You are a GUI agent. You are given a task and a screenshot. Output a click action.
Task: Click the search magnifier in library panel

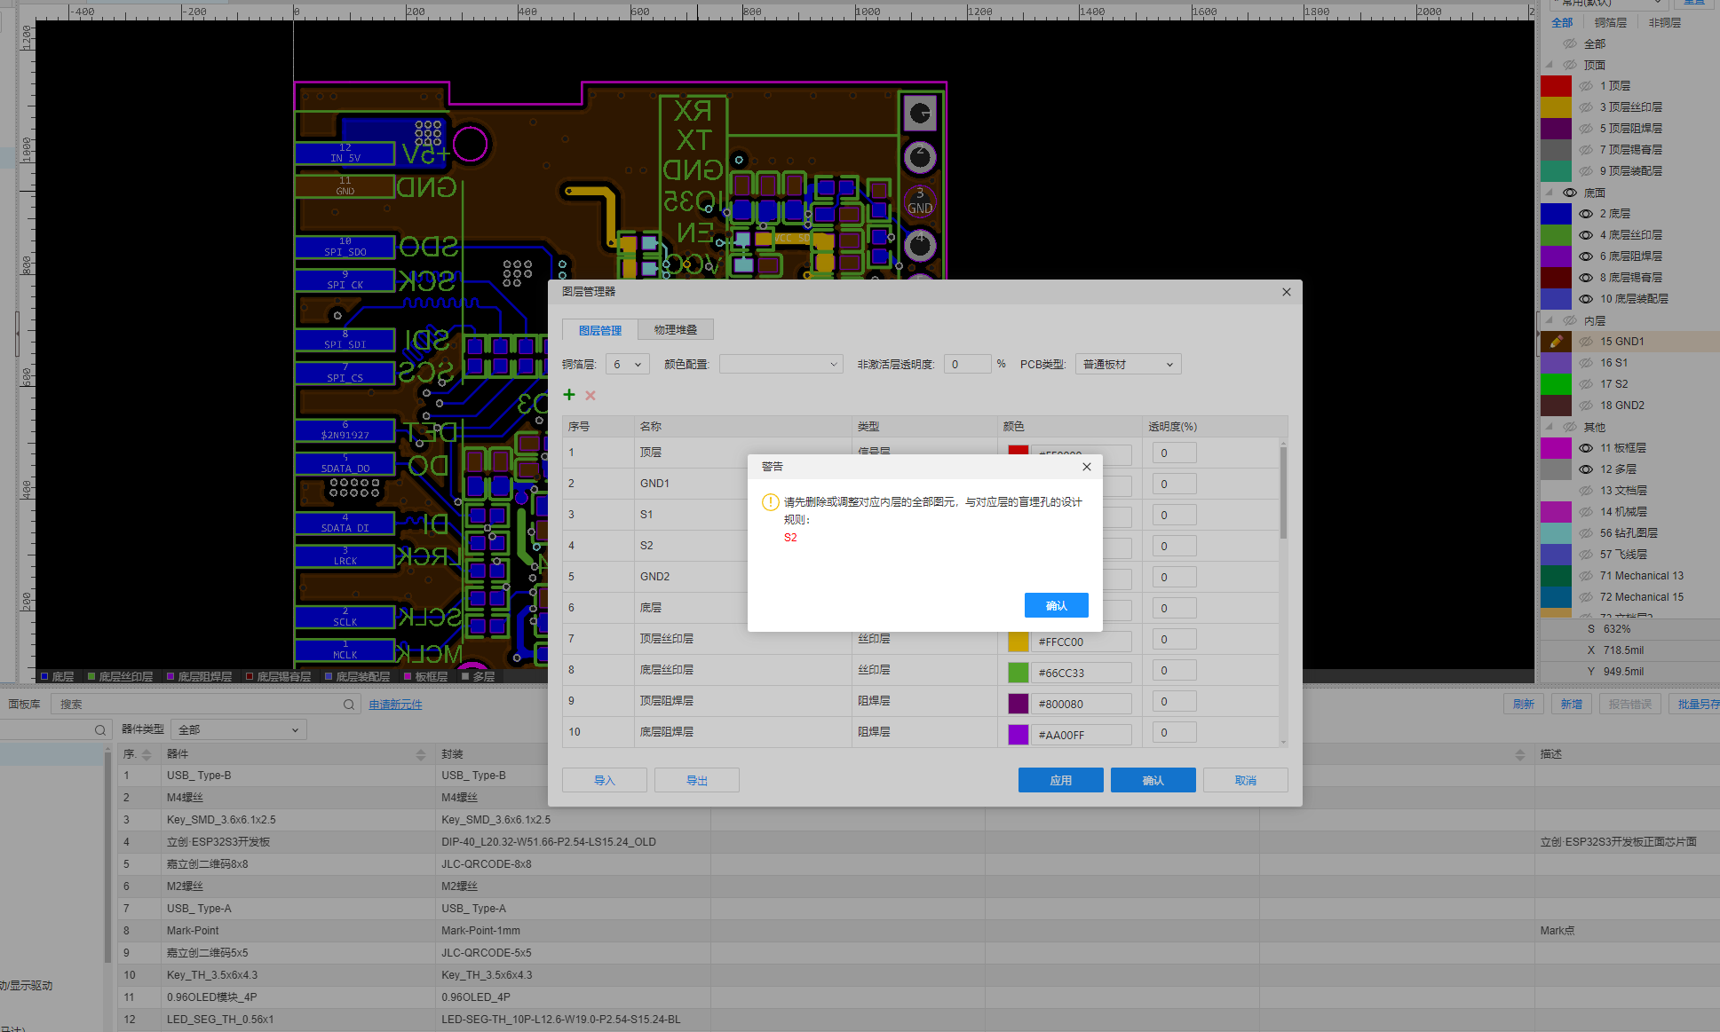[x=349, y=705]
